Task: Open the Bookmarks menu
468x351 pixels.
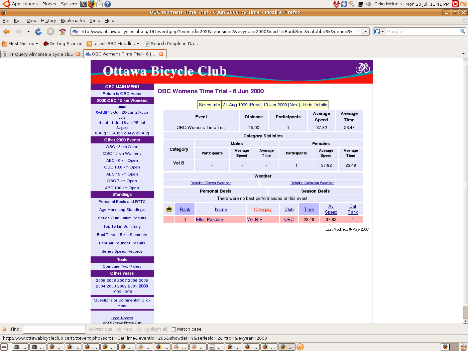Action: coord(73,20)
